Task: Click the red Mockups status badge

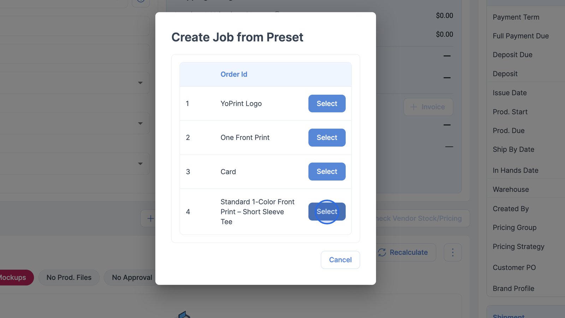Action: [x=14, y=277]
